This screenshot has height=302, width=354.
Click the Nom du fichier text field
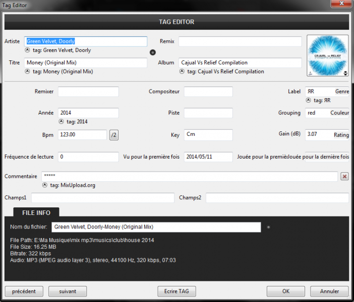[156, 228]
